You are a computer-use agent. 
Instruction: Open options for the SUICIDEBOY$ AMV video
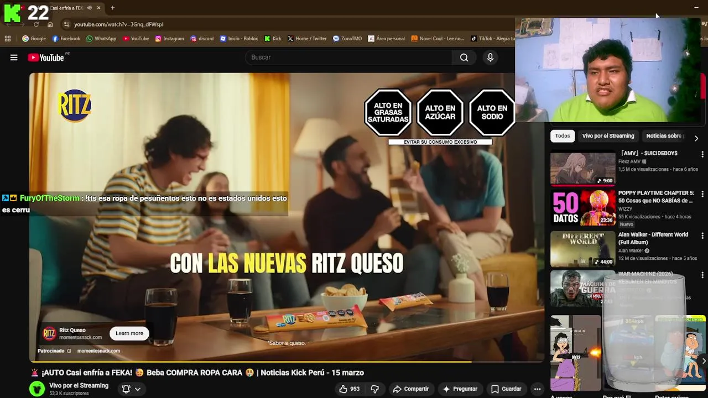pyautogui.click(x=702, y=154)
